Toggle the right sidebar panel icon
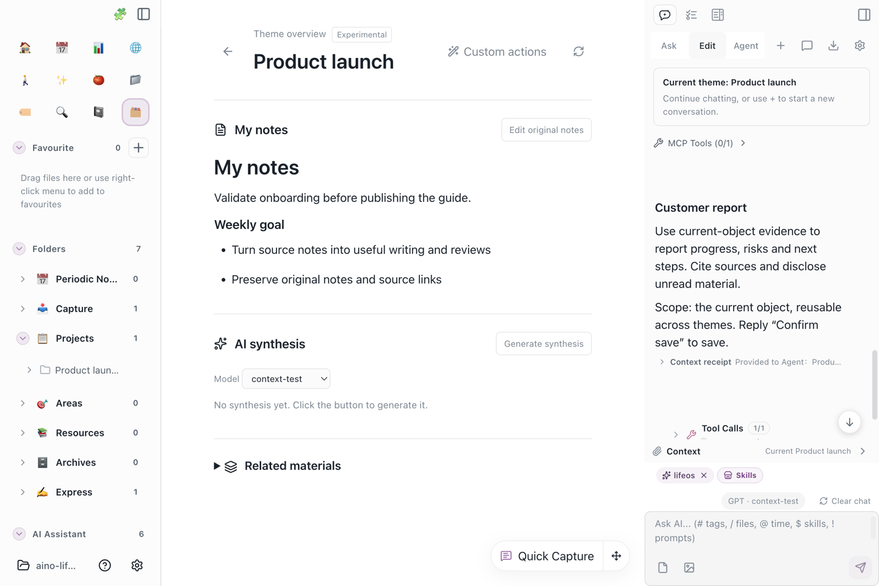The height and width of the screenshot is (586, 879). coord(864,15)
